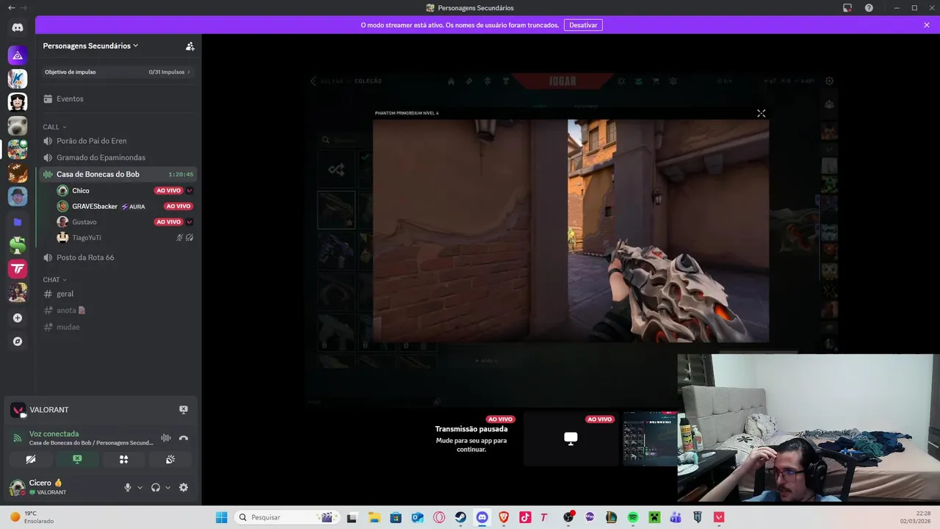Image resolution: width=940 pixels, height=529 pixels.
Task: Open the red TF server icon
Action: click(x=18, y=269)
